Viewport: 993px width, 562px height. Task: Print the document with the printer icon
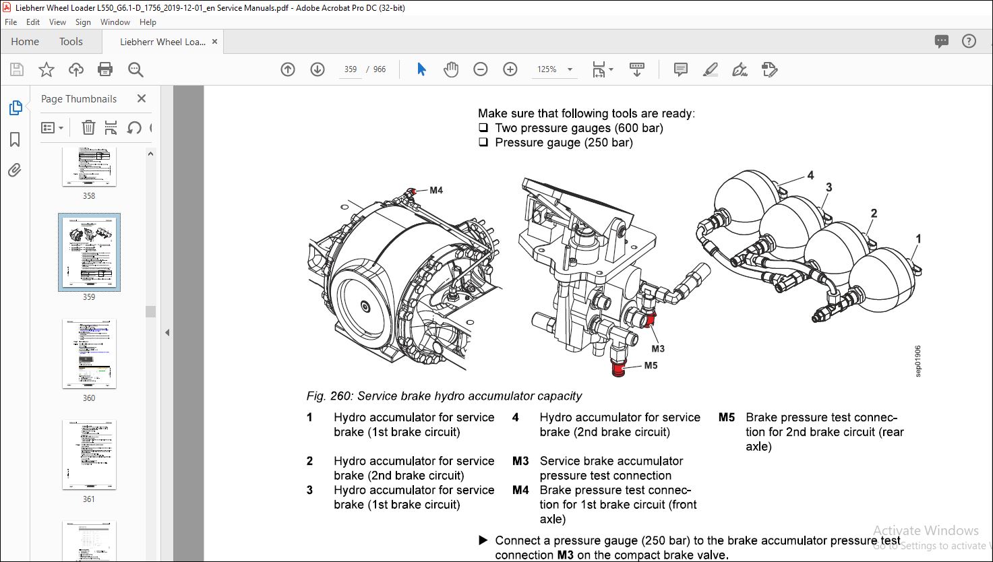click(105, 69)
